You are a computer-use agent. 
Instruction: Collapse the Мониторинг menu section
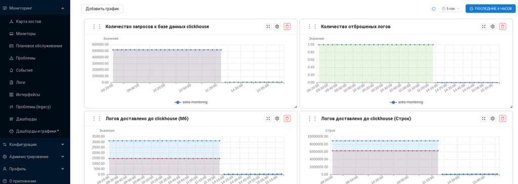click(63, 8)
